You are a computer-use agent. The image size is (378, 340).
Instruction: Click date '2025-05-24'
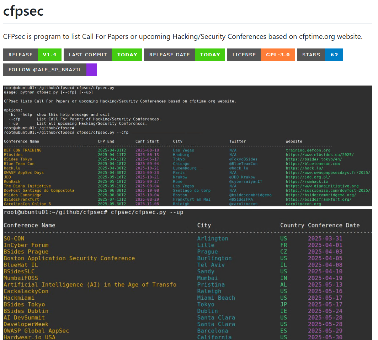pyautogui.click(x=325, y=311)
